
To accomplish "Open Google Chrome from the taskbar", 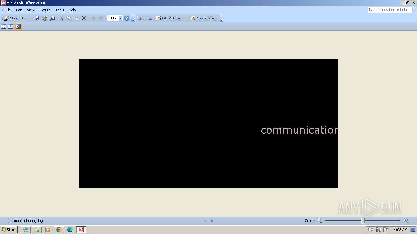I will pyautogui.click(x=59, y=230).
